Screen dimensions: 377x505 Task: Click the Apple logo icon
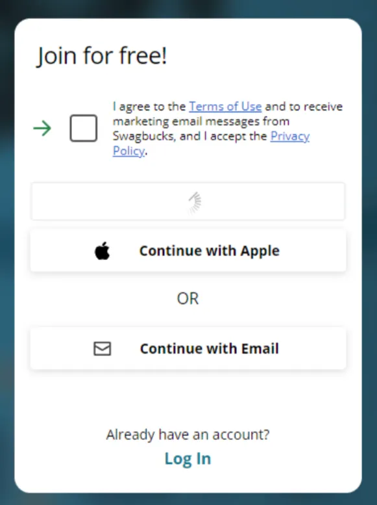pyautogui.click(x=103, y=251)
